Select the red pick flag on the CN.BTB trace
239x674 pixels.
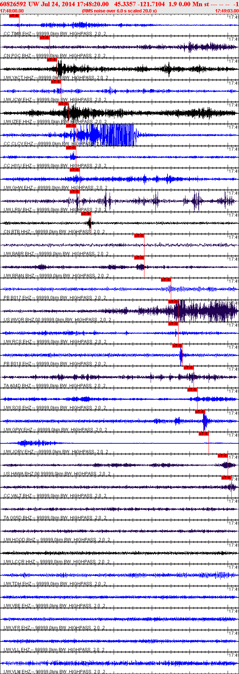pyautogui.click(x=86, y=214)
